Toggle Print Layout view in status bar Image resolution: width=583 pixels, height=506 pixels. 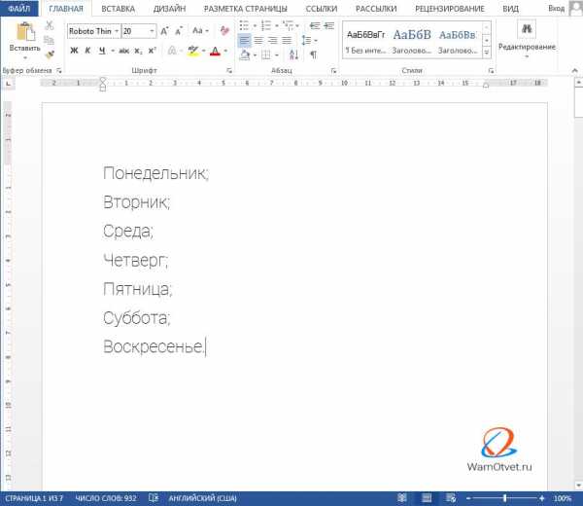pos(427,498)
